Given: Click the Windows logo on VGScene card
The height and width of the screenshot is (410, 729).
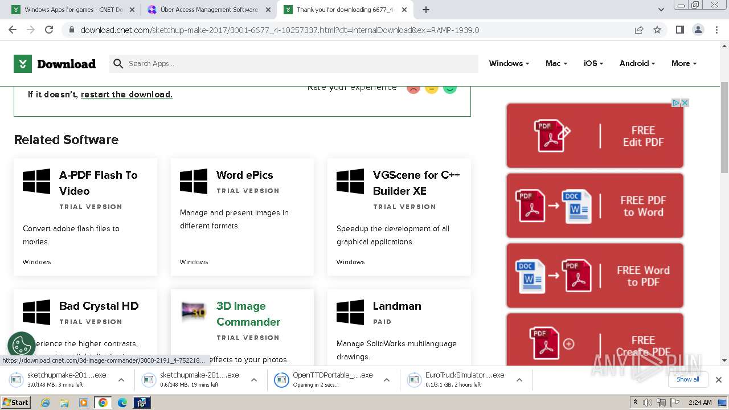Looking at the screenshot, I should click(x=350, y=182).
